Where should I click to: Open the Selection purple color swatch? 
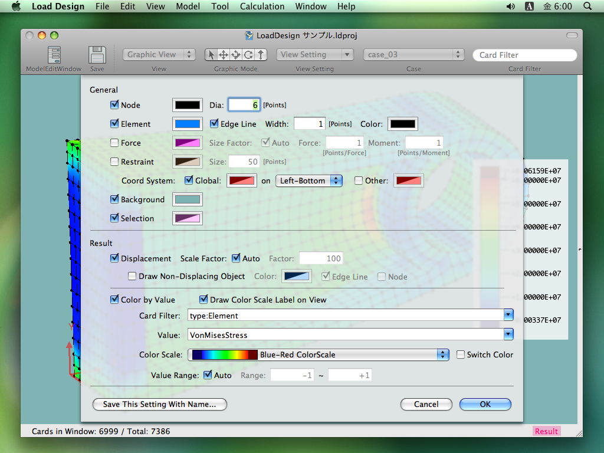click(x=188, y=218)
